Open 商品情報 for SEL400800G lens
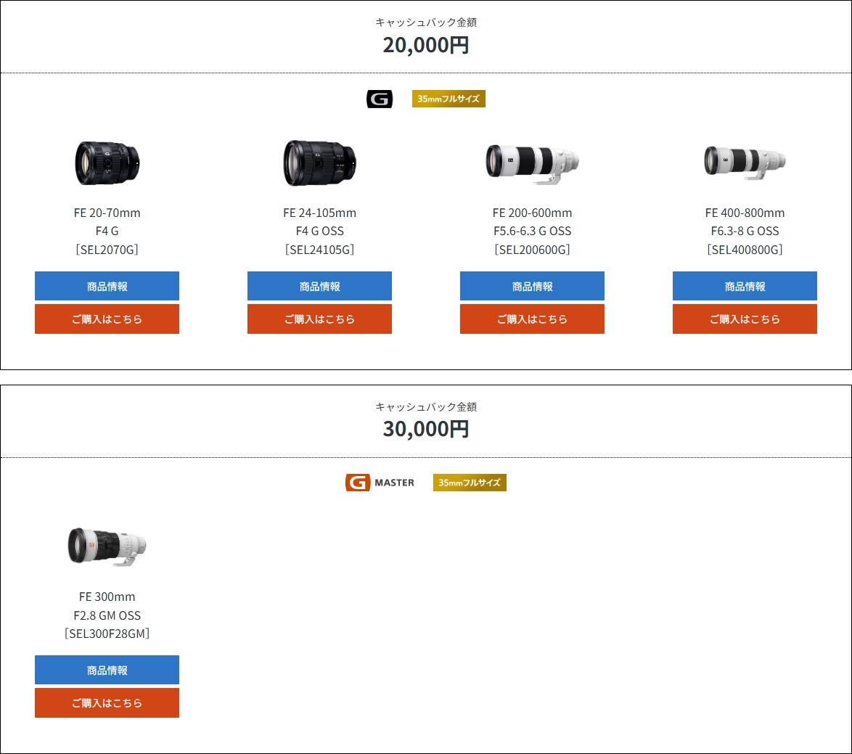This screenshot has width=852, height=754. 745,287
